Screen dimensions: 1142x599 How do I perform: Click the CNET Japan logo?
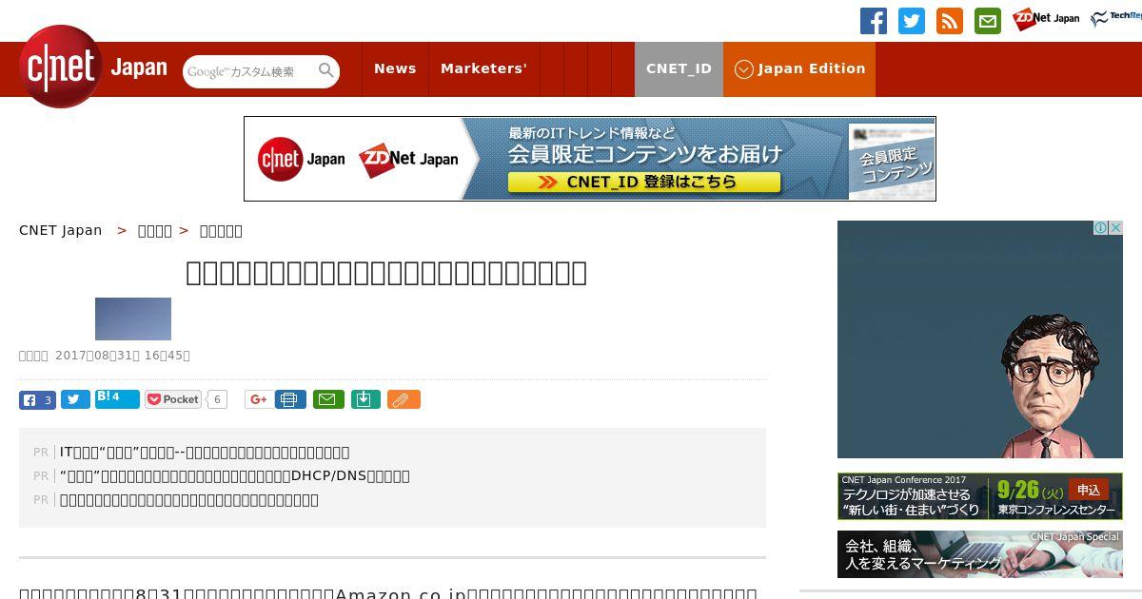coord(93,67)
